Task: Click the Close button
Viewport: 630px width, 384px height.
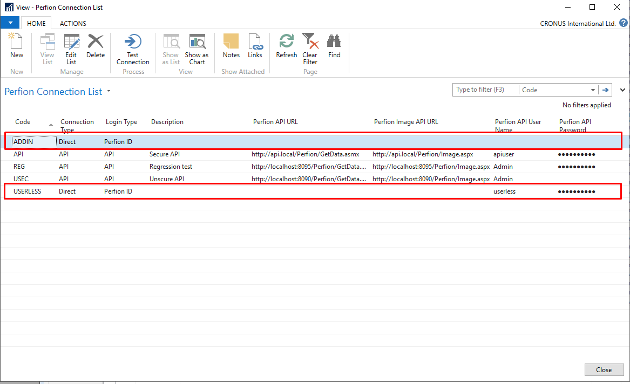Action: click(x=604, y=369)
